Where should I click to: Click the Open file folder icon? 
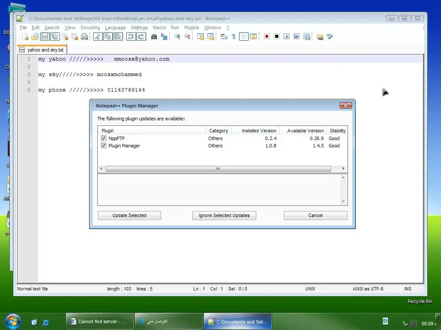coord(35,37)
